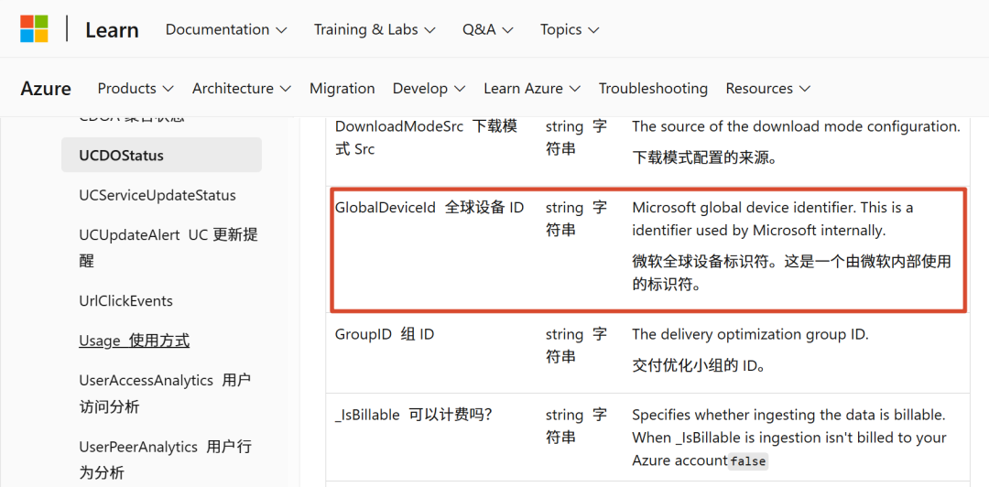Open UrlClickEvents in the sidebar
The image size is (989, 487).
coord(125,301)
